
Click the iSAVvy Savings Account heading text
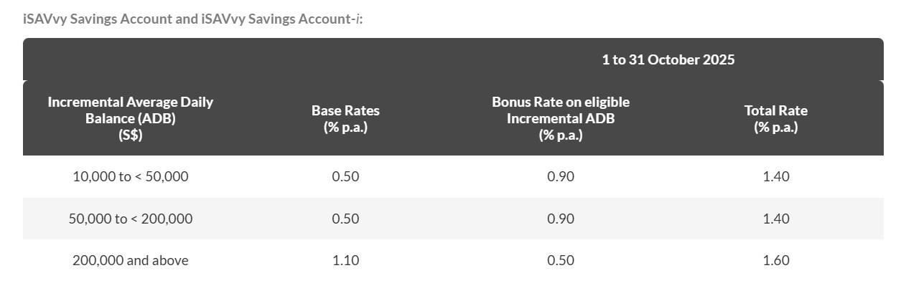pyautogui.click(x=192, y=19)
